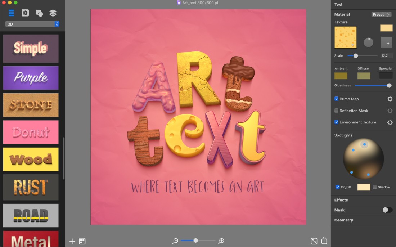Open the template grid icon below canvas
Screen dimensions: 396x247
[x=82, y=241]
